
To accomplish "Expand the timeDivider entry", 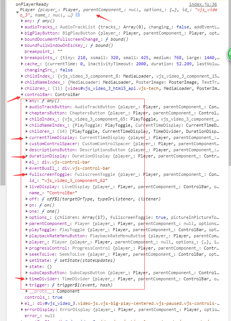I will [26, 279].
